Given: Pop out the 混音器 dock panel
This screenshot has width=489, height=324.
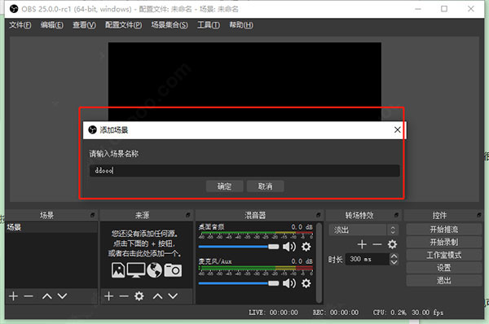Looking at the screenshot, I should (x=319, y=215).
